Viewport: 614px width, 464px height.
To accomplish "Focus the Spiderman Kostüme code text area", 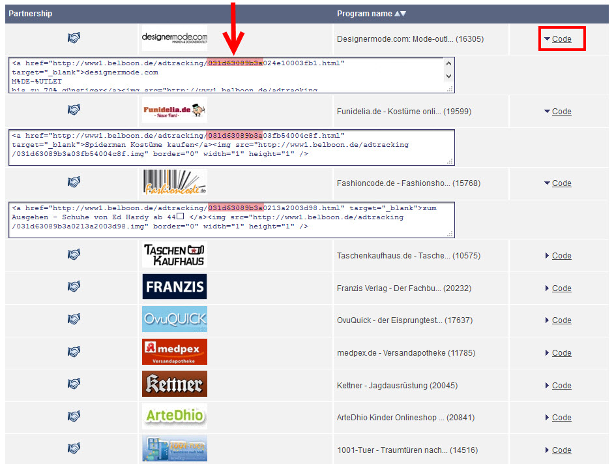I will pyautogui.click(x=231, y=147).
